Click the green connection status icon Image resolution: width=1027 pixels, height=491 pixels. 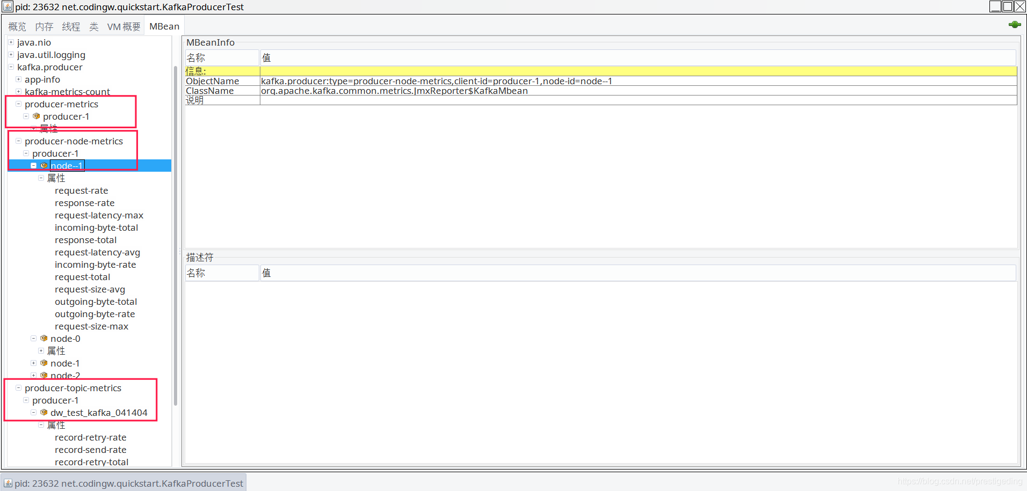pyautogui.click(x=1015, y=25)
